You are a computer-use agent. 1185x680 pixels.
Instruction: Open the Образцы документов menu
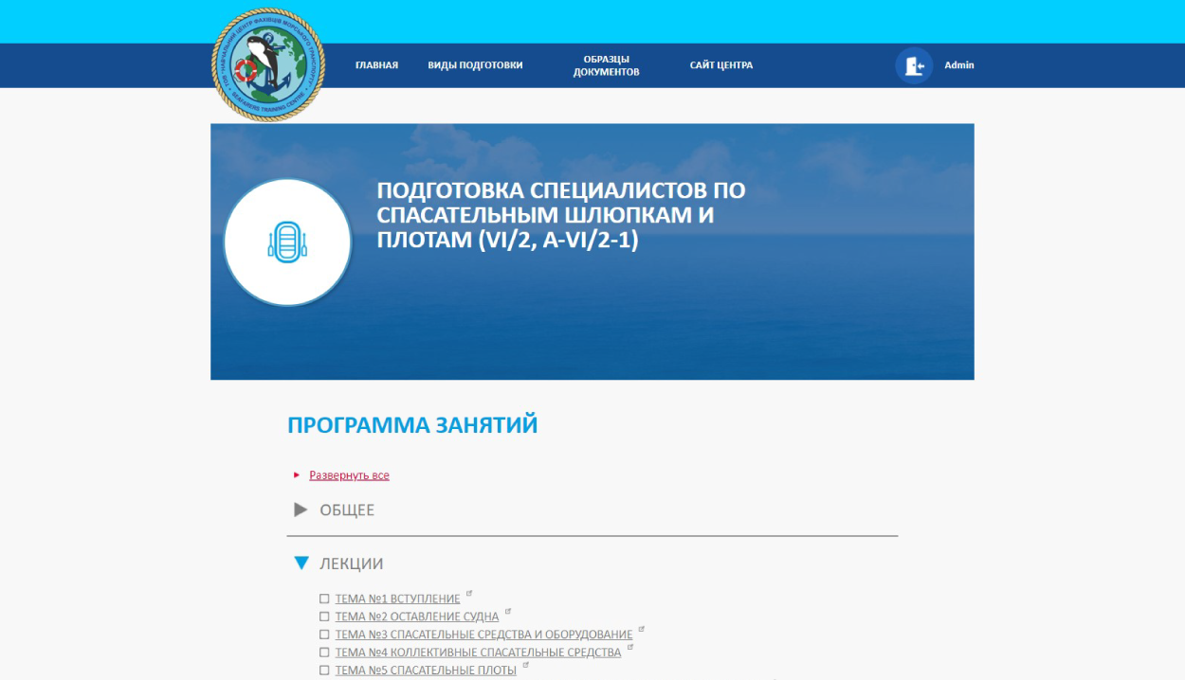(606, 65)
